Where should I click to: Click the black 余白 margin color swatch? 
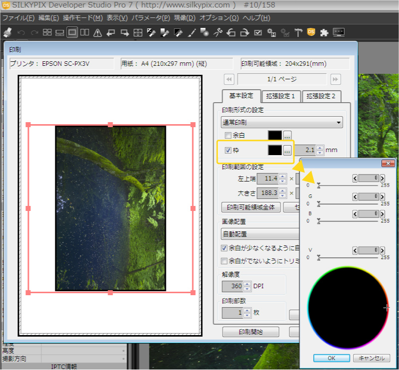click(x=275, y=135)
